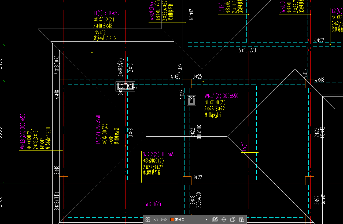The width and height of the screenshot is (343, 224).
Task: Select the column section symbol near WKL4(2) label
Action: (x=191, y=101)
